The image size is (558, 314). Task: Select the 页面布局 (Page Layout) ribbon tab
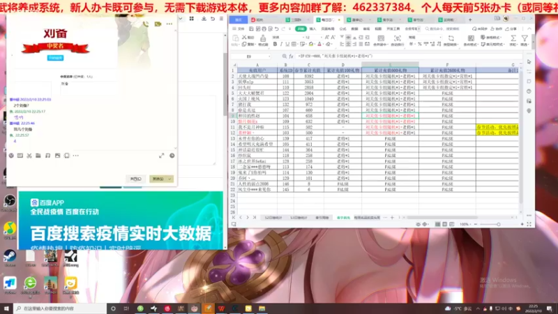pyautogui.click(x=328, y=29)
